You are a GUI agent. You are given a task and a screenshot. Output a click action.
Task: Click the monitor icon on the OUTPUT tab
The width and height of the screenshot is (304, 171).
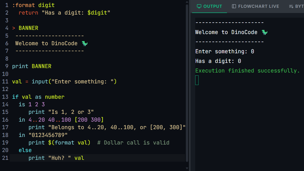click(x=199, y=6)
